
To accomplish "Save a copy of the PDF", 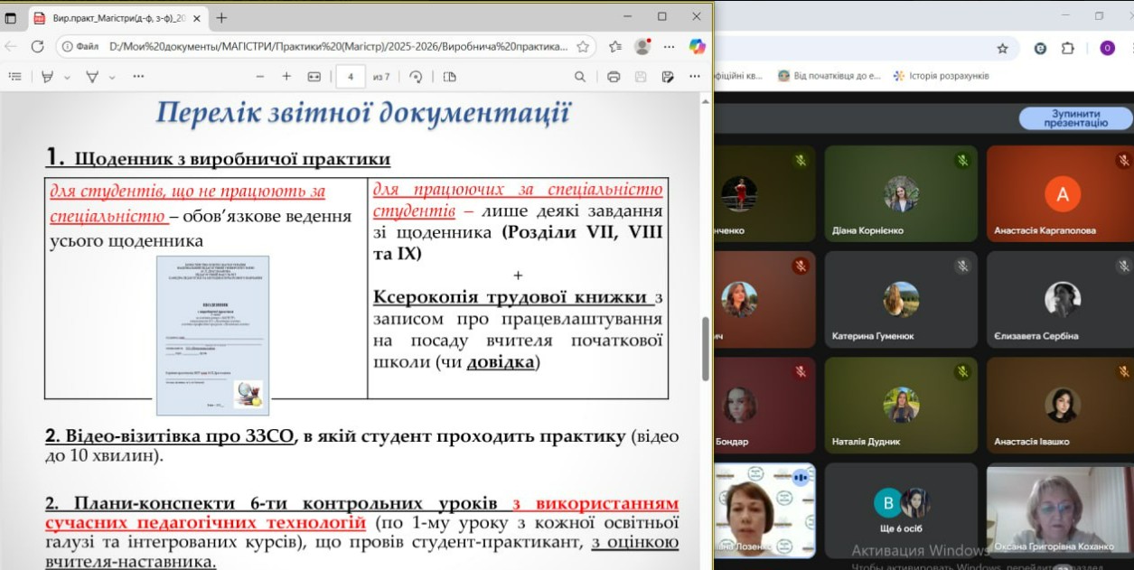I will (667, 76).
